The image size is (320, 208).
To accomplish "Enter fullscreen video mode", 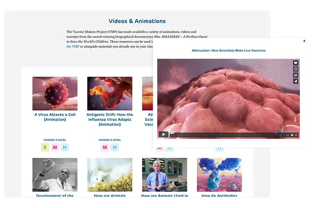I will click(x=296, y=135).
